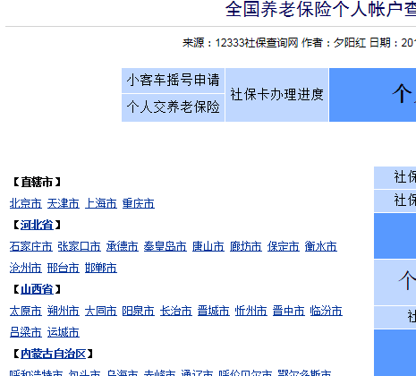Go to the 吕梁市 link

26,332
